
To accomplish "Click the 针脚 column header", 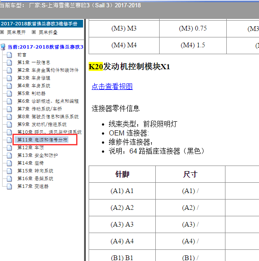I will (122, 174).
